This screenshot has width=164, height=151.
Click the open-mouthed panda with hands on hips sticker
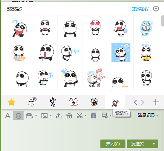pyautogui.click(x=45, y=28)
